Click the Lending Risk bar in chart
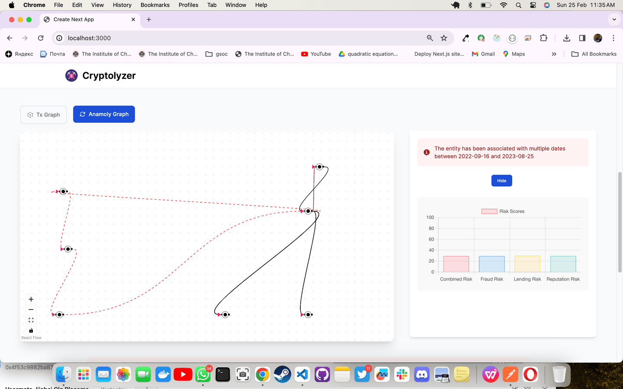623x389 pixels. pyautogui.click(x=527, y=264)
